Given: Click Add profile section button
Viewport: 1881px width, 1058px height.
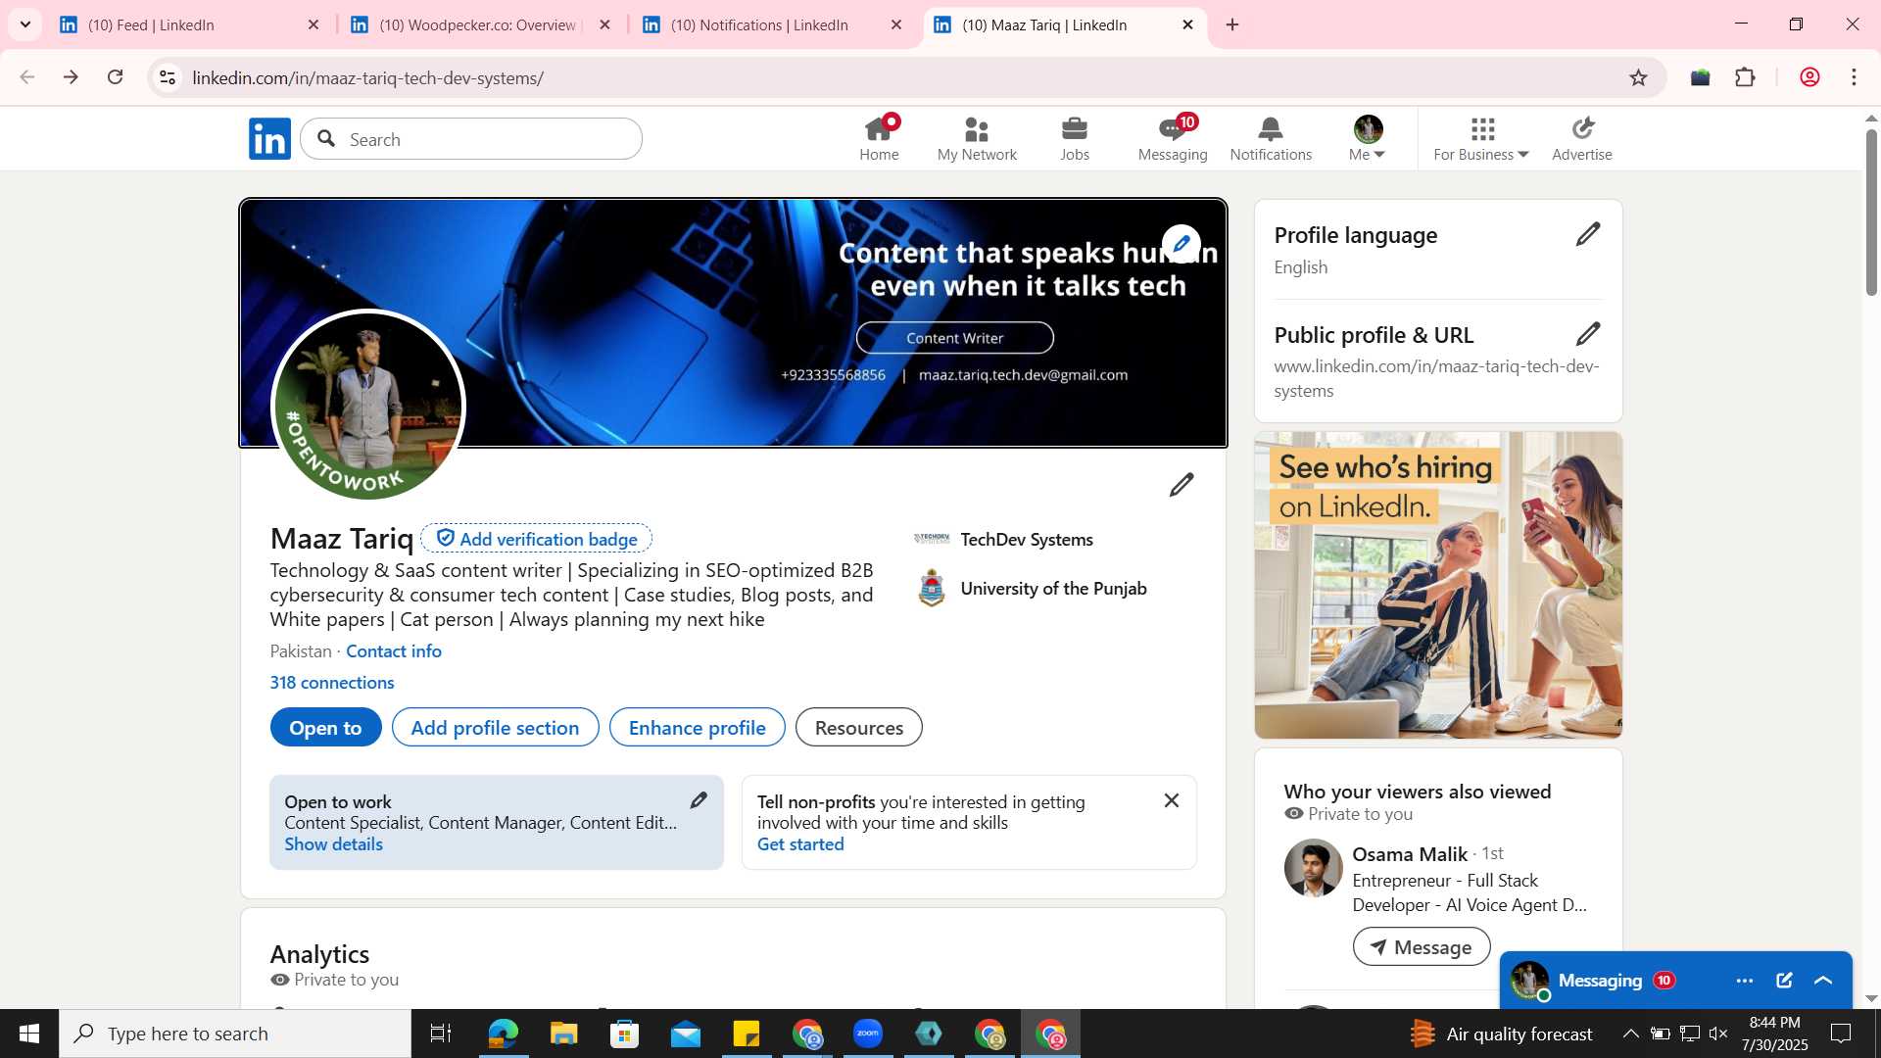Looking at the screenshot, I should pos(495,728).
